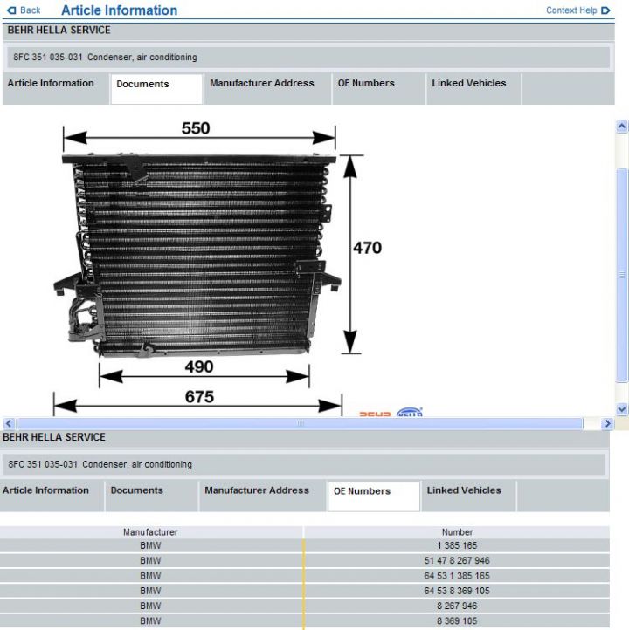
Task: Click the Manufacturer column header
Action: tap(150, 532)
